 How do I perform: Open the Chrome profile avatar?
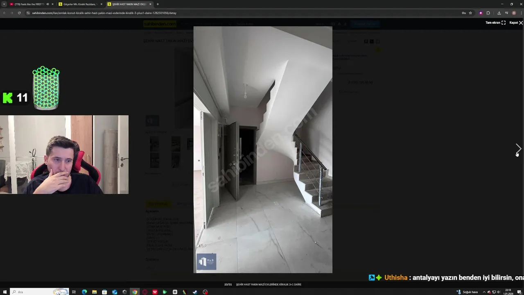[514, 13]
